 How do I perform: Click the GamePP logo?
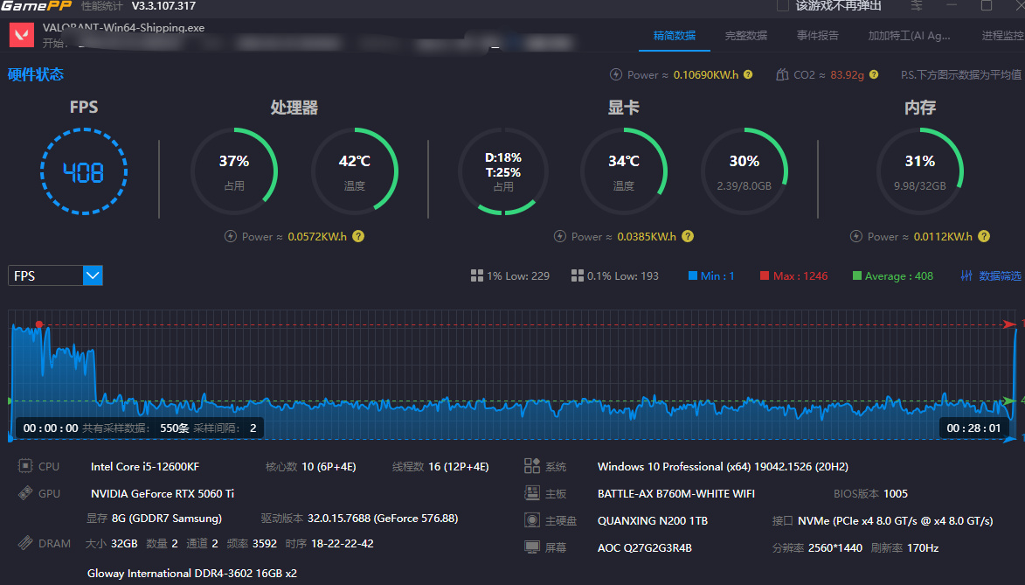click(x=36, y=6)
